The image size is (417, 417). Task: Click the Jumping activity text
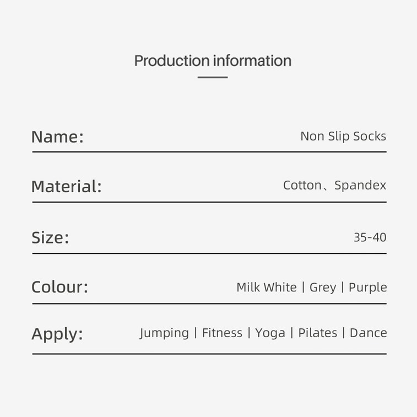(x=164, y=333)
